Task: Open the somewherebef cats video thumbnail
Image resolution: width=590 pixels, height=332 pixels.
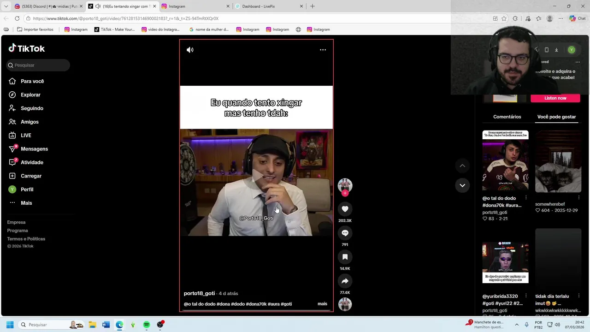Action: (558, 161)
